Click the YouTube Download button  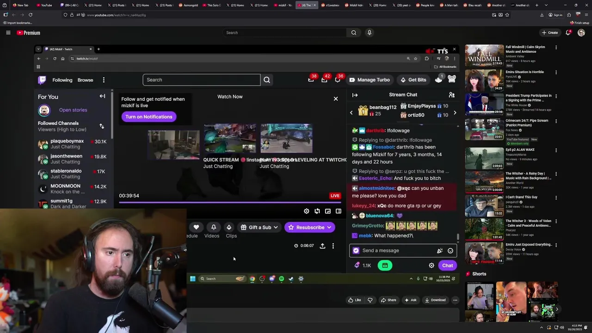[435, 300]
